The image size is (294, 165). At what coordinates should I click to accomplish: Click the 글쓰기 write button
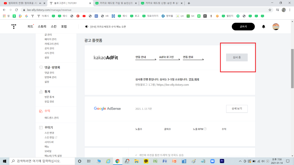(x=243, y=27)
